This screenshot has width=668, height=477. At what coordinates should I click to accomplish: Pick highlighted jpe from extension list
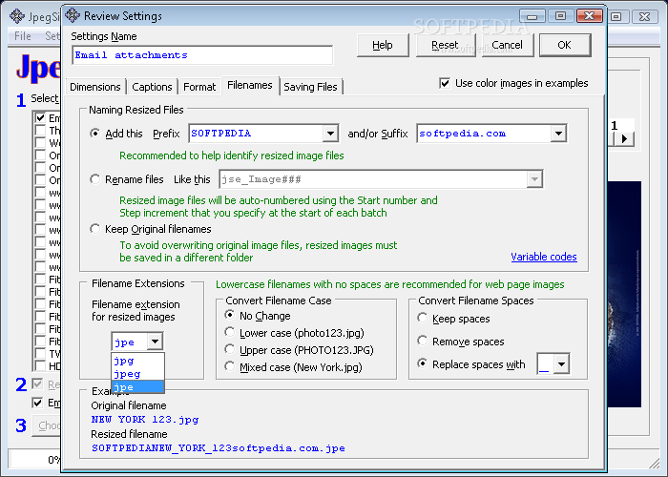[x=137, y=386]
